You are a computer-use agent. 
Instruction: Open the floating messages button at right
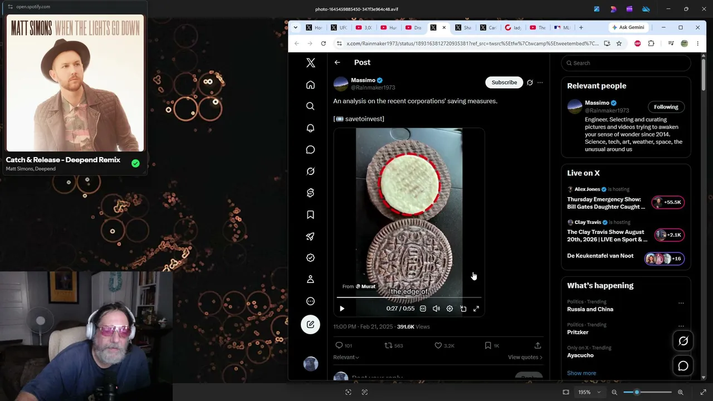click(683, 366)
